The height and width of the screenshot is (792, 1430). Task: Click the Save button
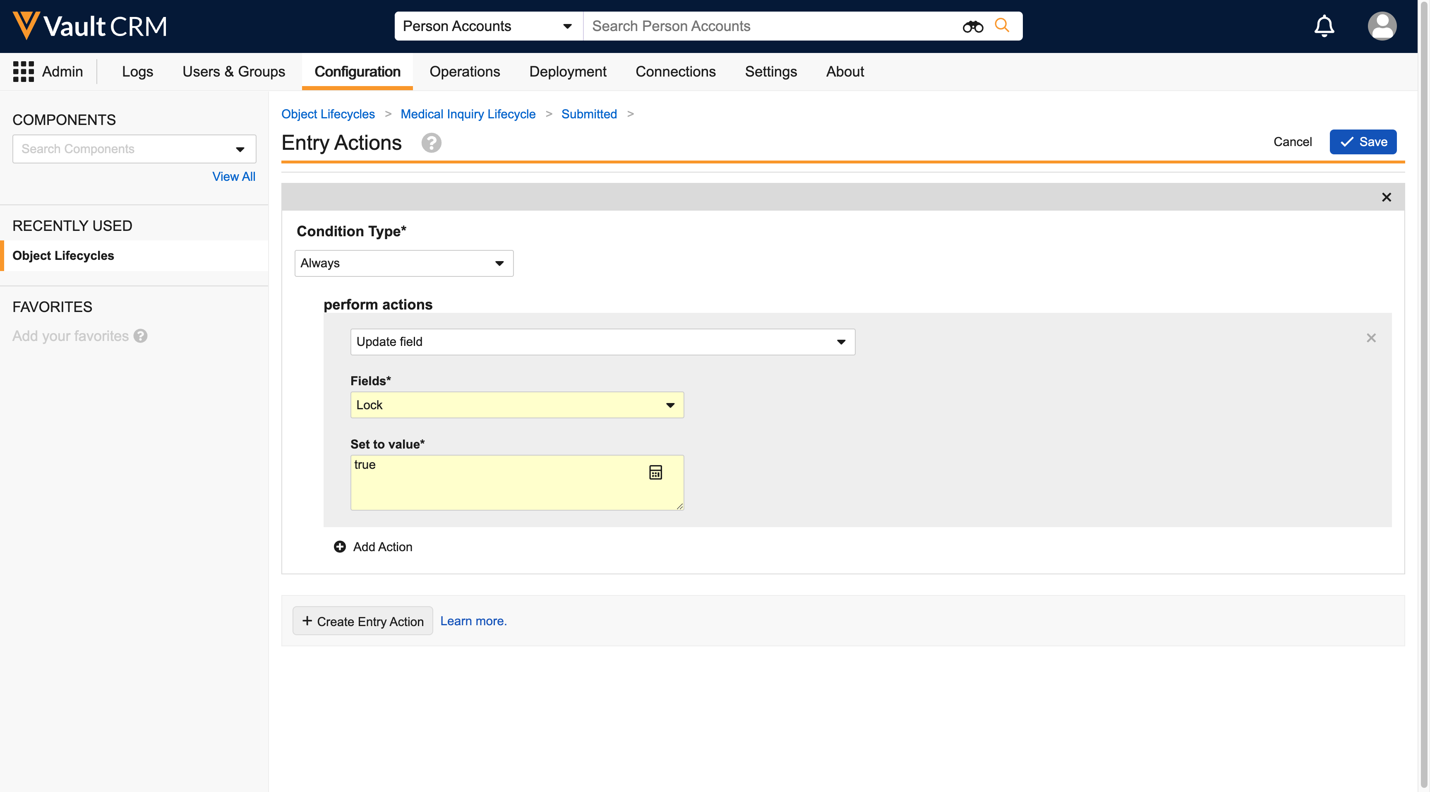[1363, 142]
